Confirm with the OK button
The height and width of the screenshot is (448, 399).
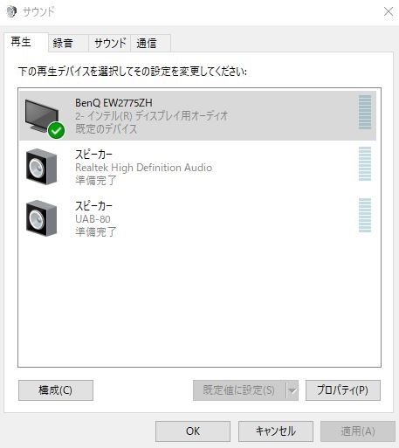[193, 431]
